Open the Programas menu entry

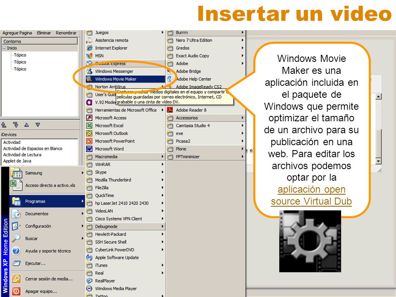(x=47, y=201)
